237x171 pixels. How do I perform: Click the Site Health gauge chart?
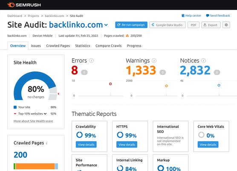coord(36,86)
